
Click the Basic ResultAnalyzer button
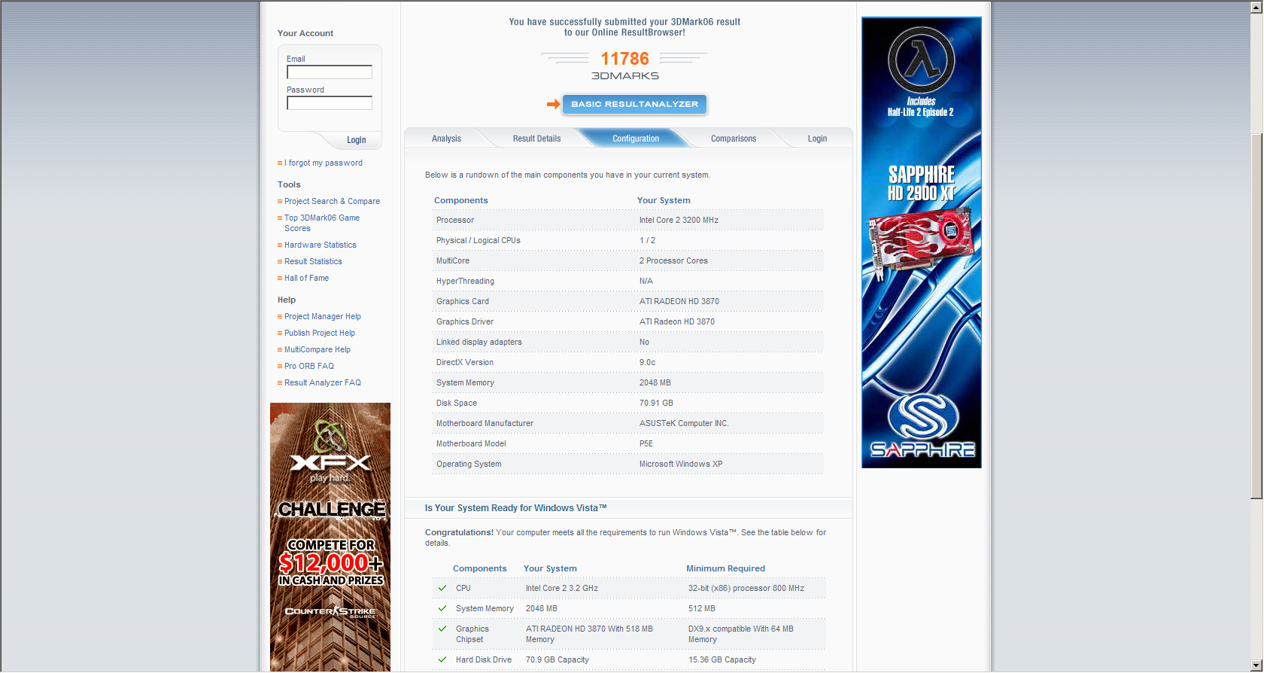(x=634, y=104)
